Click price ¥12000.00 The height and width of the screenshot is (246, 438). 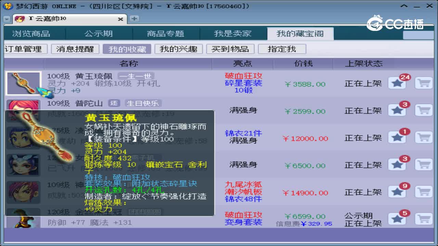[306, 138]
